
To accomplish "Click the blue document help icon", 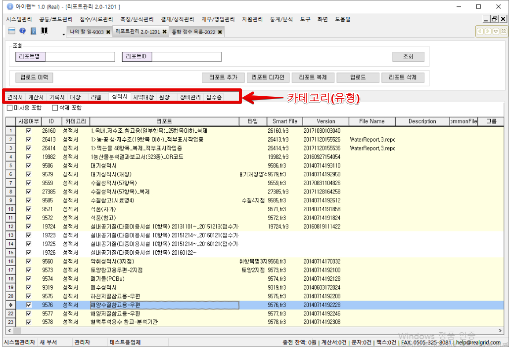I will coord(34,31).
